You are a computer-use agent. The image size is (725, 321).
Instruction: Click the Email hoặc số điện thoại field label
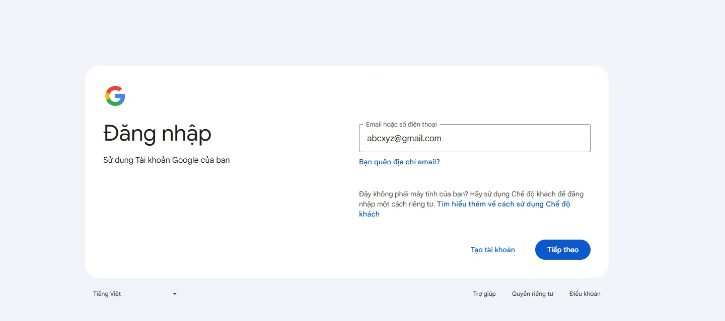[x=401, y=125]
